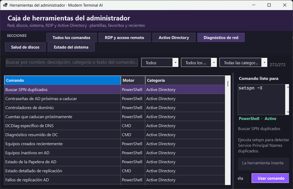Click the PowerShell · Active label
This screenshot has width=293, height=189.
pyautogui.click(x=257, y=118)
